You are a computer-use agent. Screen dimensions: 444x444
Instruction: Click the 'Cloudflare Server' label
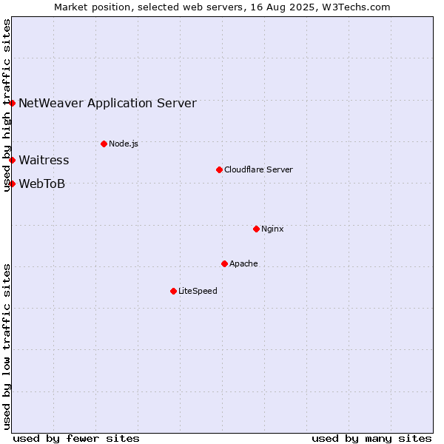coord(258,169)
